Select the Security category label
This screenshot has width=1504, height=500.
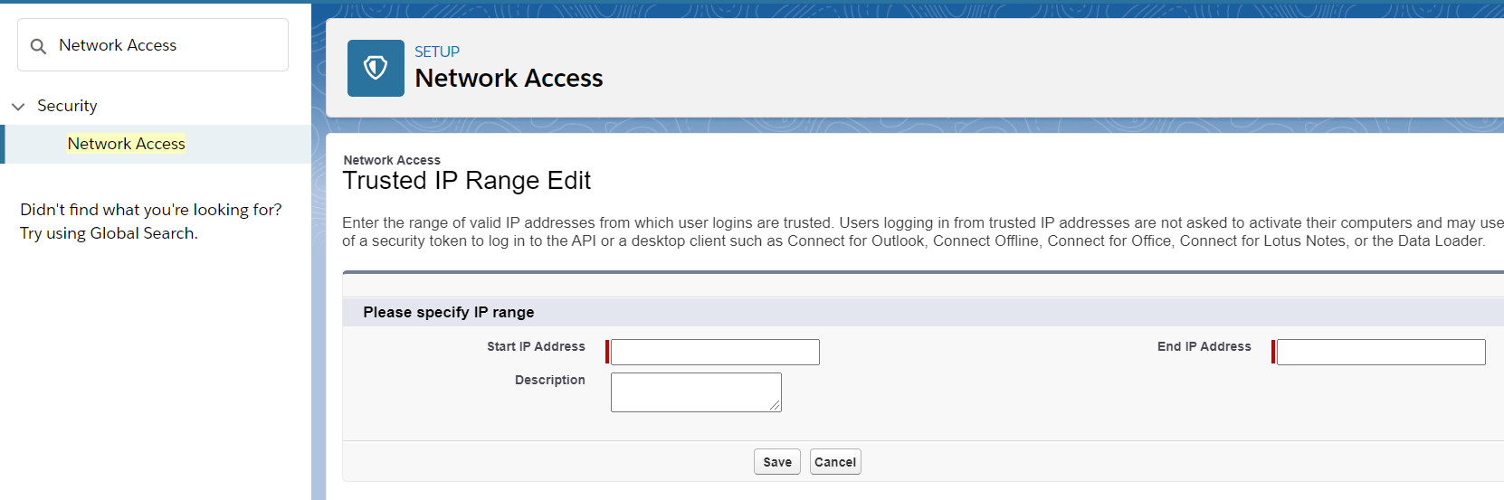tap(67, 106)
